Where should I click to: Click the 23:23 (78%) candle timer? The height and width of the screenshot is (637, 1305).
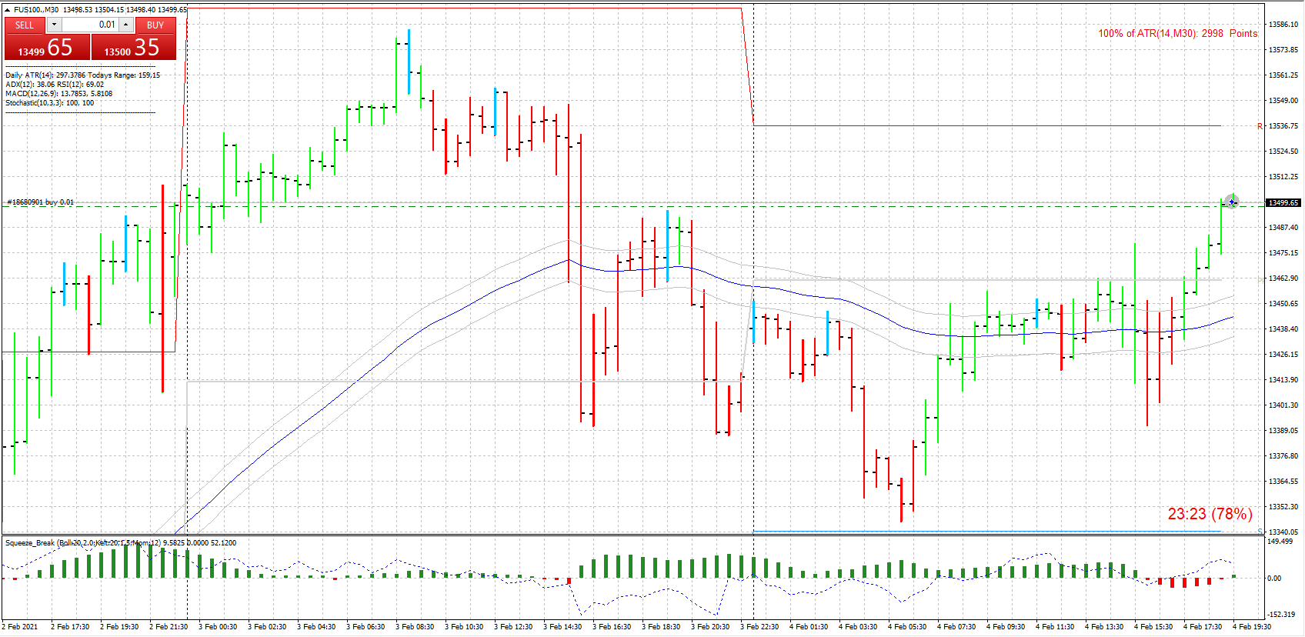pyautogui.click(x=1210, y=514)
